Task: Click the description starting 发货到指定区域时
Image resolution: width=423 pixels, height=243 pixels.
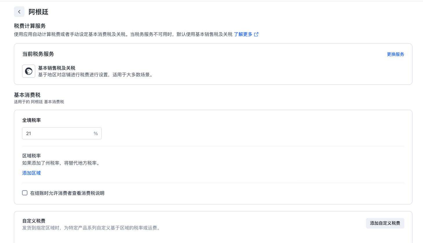Action: pos(92,228)
